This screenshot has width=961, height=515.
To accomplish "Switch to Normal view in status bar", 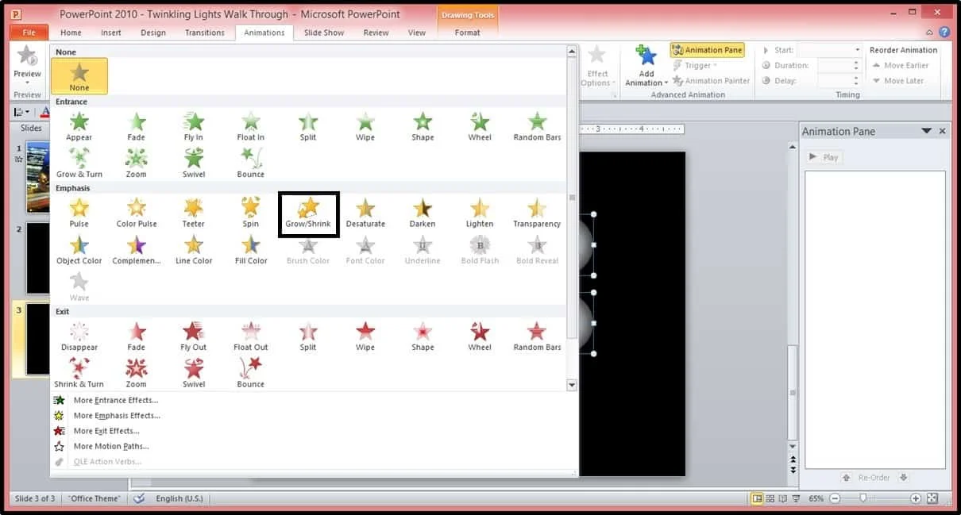I will click(757, 498).
